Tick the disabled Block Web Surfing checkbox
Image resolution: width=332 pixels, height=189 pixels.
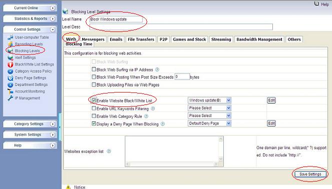point(94,61)
